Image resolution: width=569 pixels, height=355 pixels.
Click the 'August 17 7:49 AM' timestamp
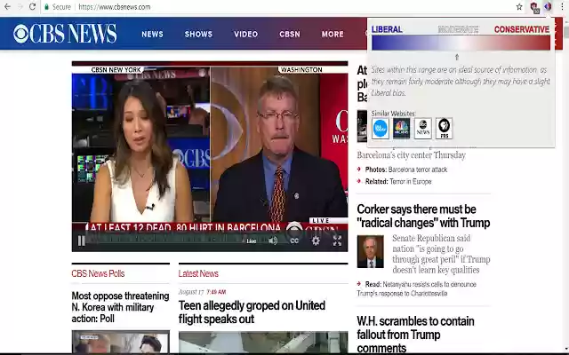(202, 292)
